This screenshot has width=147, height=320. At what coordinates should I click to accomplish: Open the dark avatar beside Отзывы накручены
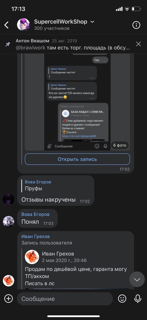[9, 199]
